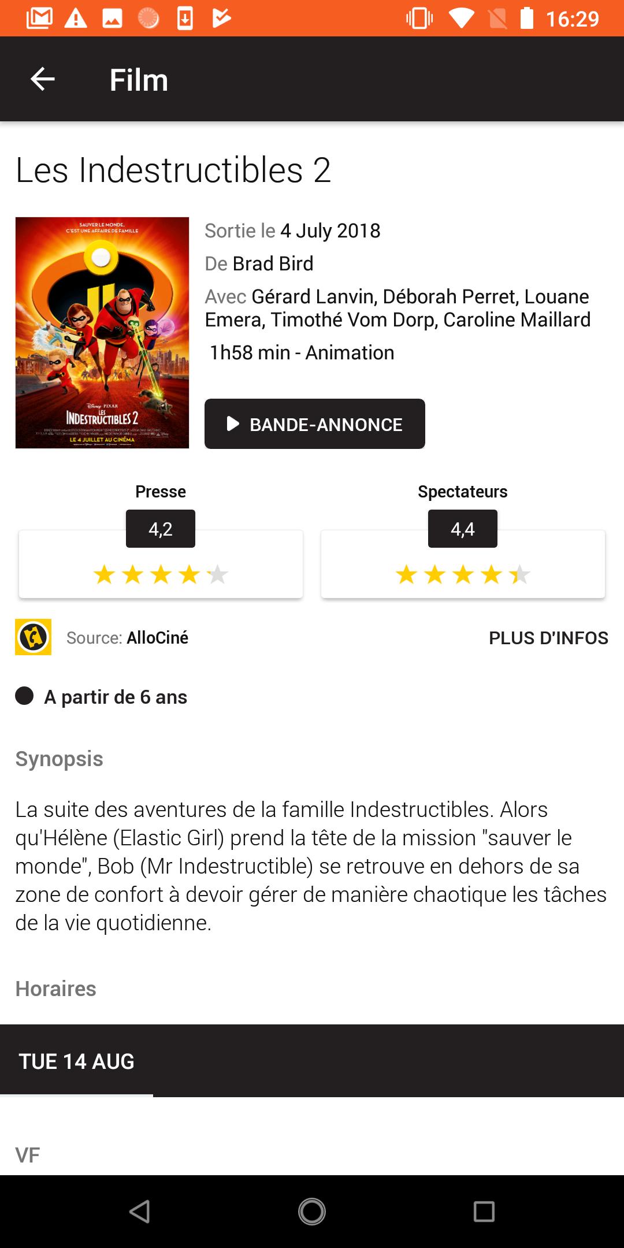
Task: Tap Android back navigation button
Action: point(140,1212)
